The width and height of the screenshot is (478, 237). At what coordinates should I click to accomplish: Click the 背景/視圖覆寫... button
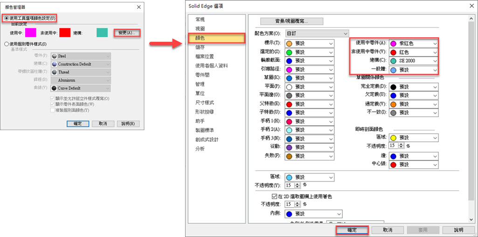[x=291, y=21]
